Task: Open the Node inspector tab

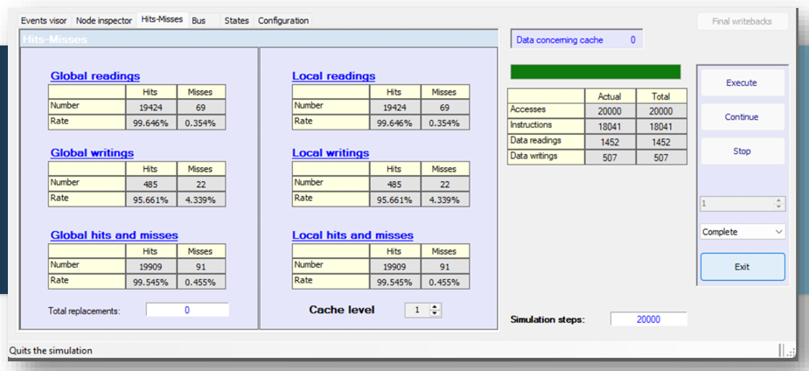Action: tap(104, 21)
